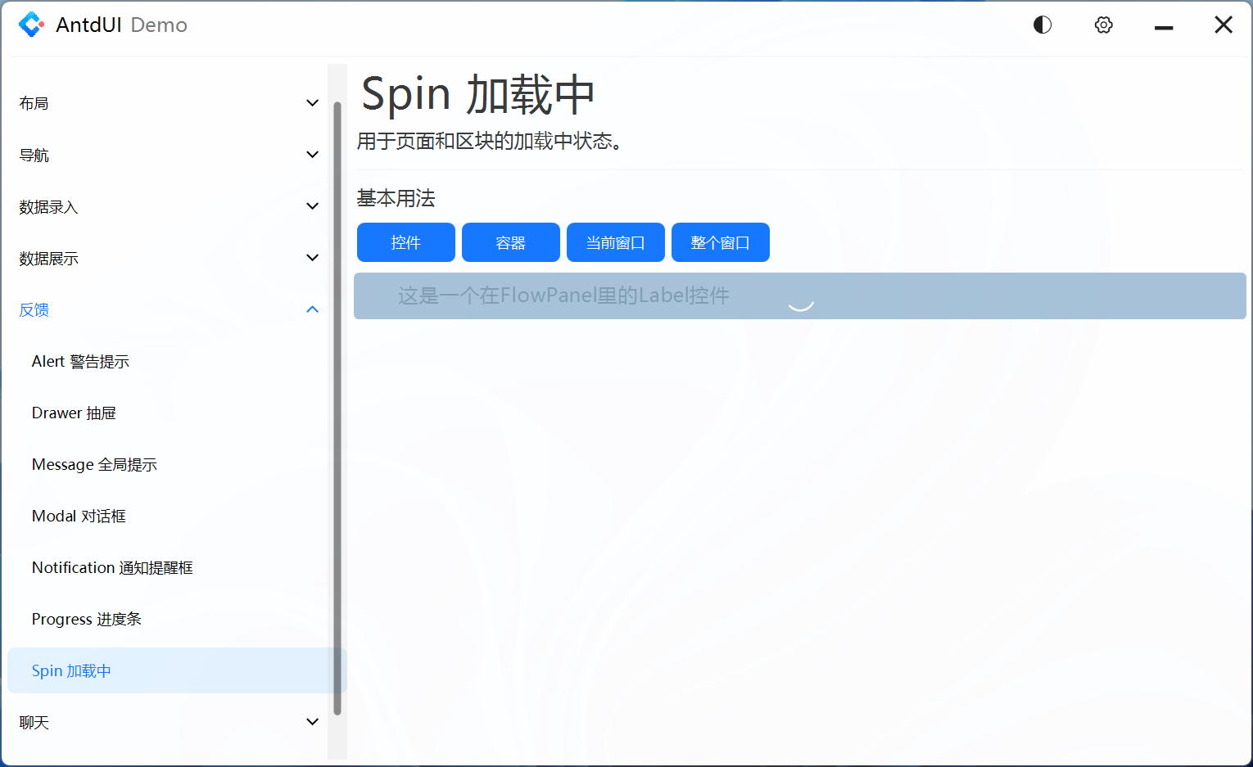The width and height of the screenshot is (1253, 767).
Task: Open settings via the gear icon
Action: (1103, 25)
